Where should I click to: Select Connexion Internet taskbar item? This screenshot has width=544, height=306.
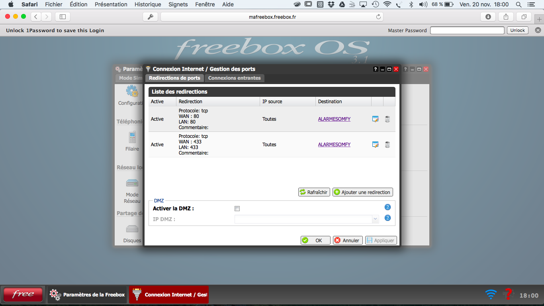[169, 295]
